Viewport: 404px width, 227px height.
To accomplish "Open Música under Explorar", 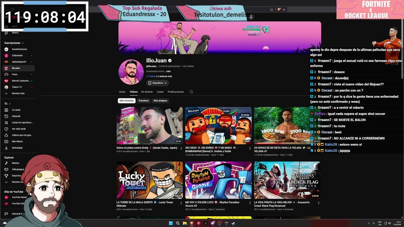I will click(15, 163).
